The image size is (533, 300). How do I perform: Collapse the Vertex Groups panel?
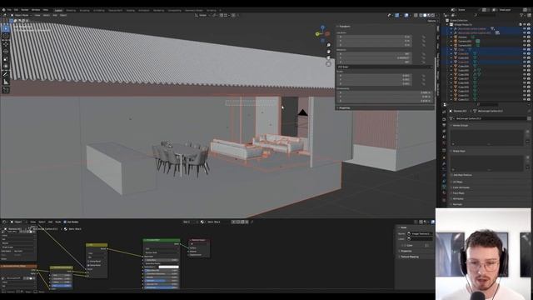click(x=461, y=126)
